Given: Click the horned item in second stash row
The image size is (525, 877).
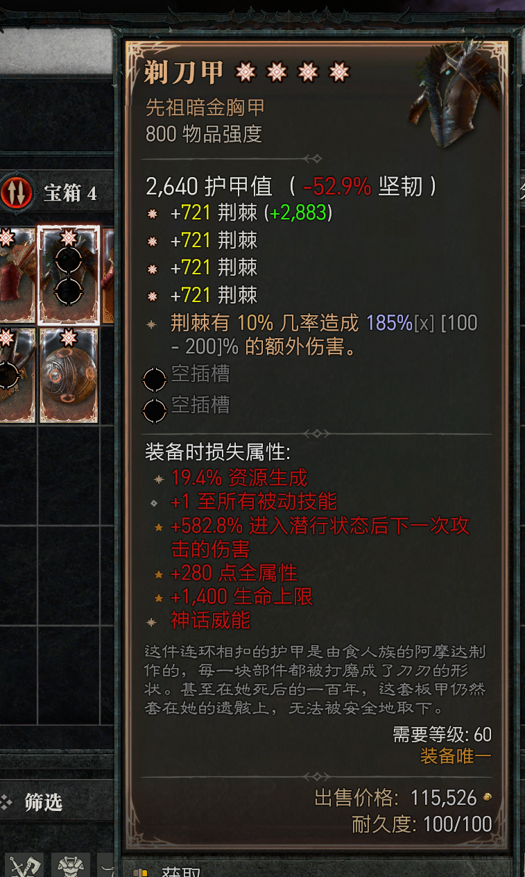Looking at the screenshot, I should pos(17,375).
